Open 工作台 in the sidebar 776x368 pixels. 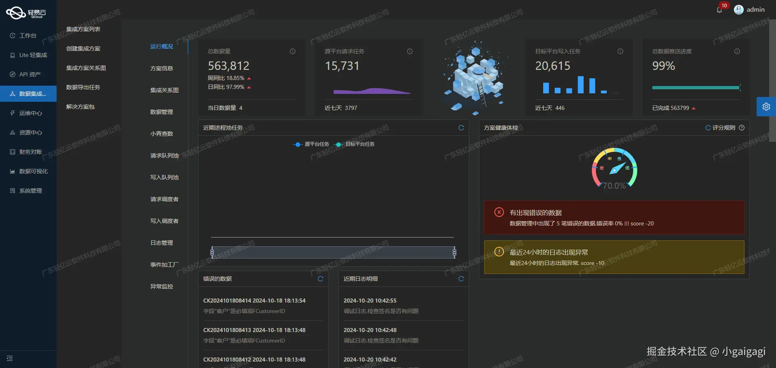[28, 36]
